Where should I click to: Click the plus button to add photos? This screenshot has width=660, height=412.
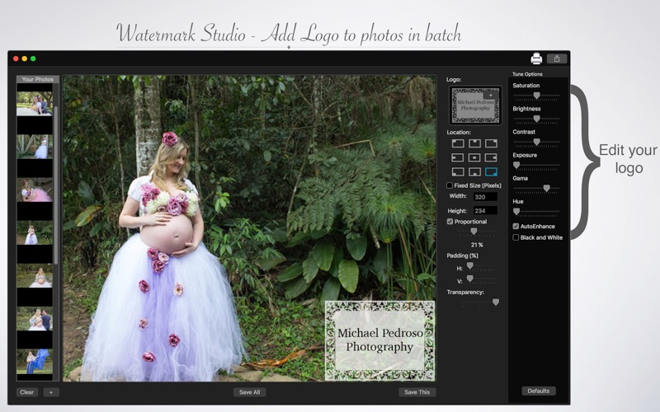pyautogui.click(x=51, y=392)
